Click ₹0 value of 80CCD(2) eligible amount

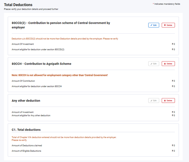click(x=173, y=50)
